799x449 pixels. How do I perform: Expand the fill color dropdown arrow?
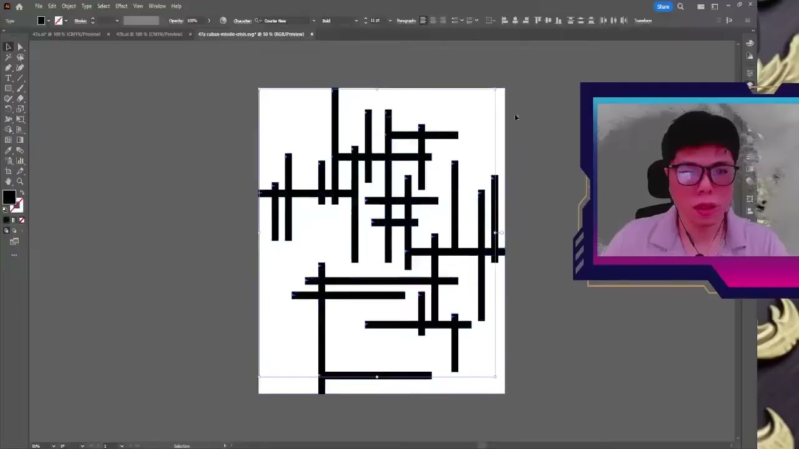[49, 21]
